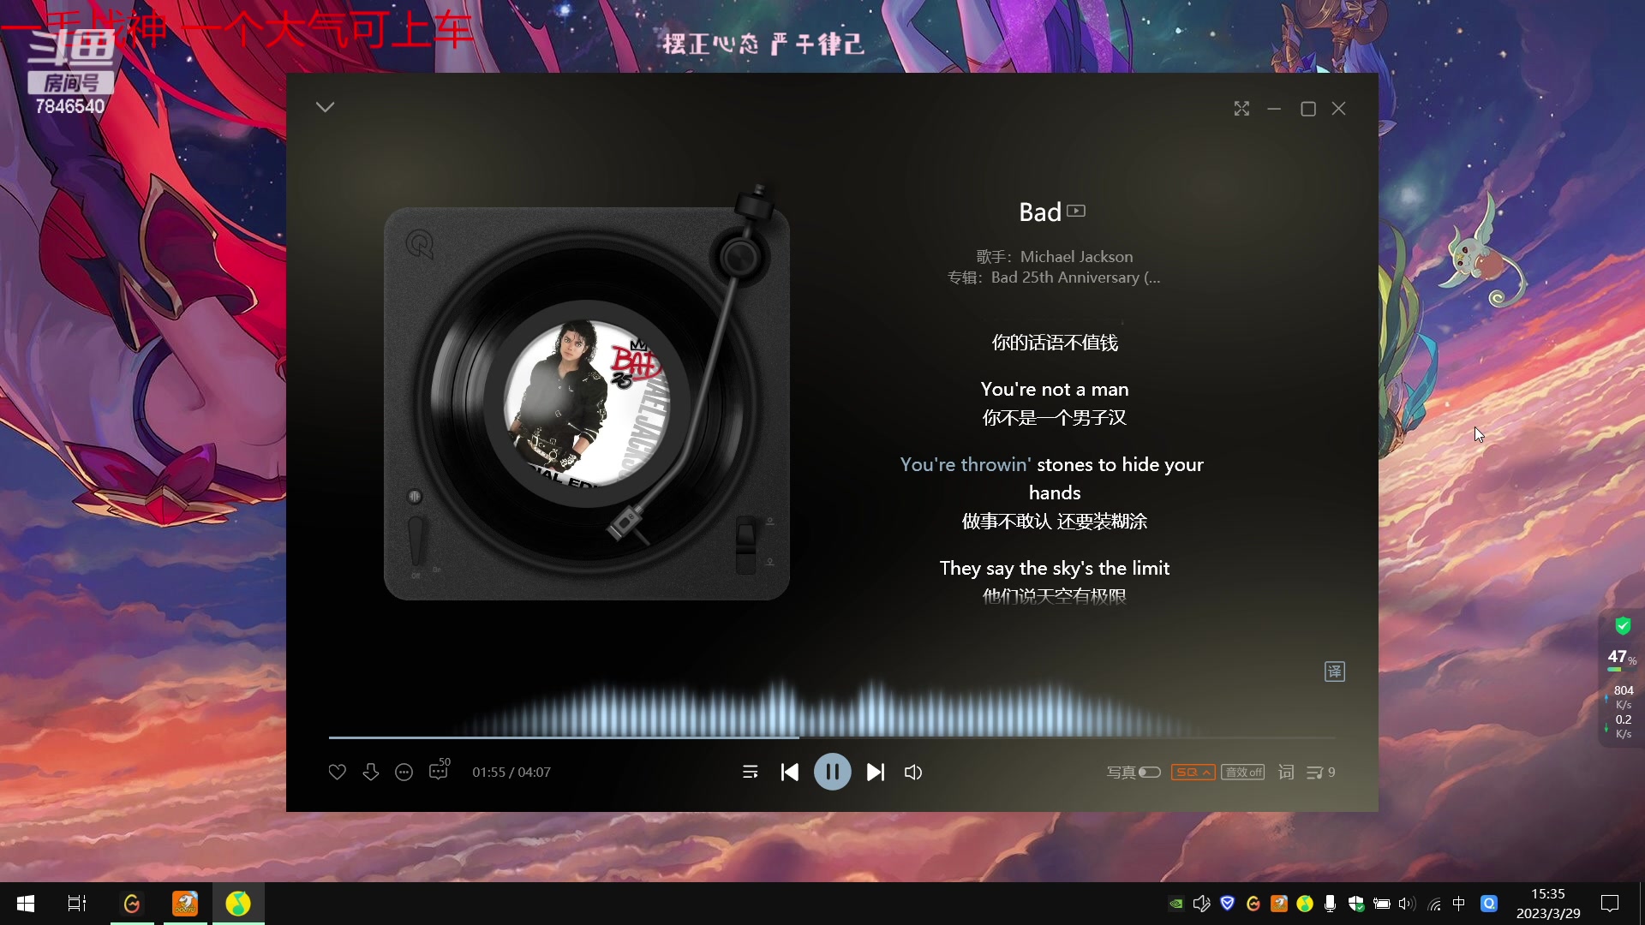Jump to lyric line "You're not a man"

pos(1055,390)
